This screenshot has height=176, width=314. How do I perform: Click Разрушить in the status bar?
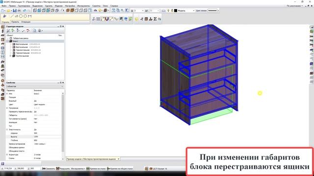(63, 169)
